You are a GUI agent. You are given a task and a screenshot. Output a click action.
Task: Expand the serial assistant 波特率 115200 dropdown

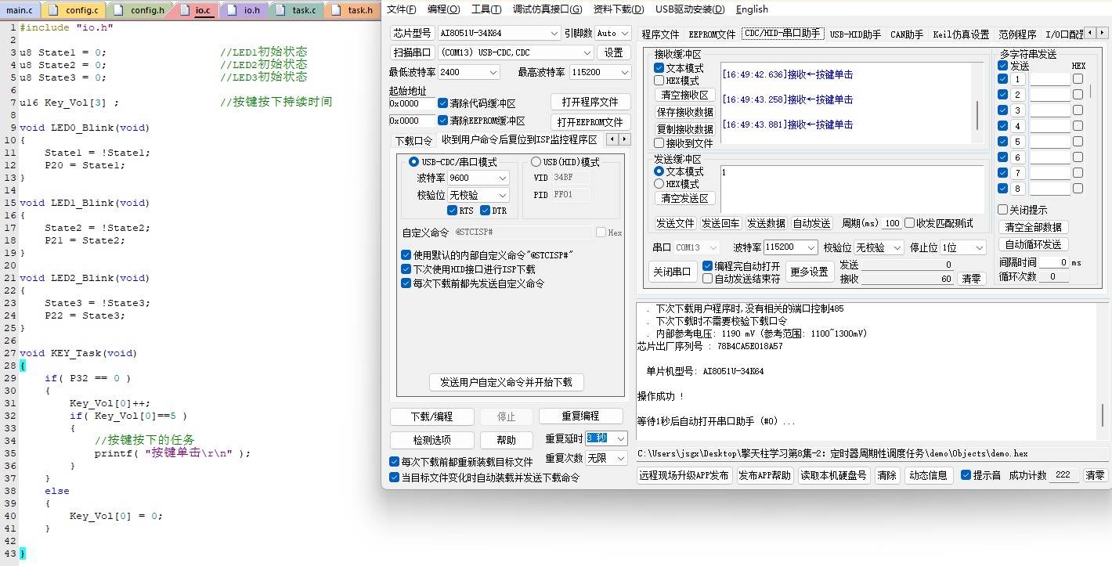pyautogui.click(x=813, y=247)
